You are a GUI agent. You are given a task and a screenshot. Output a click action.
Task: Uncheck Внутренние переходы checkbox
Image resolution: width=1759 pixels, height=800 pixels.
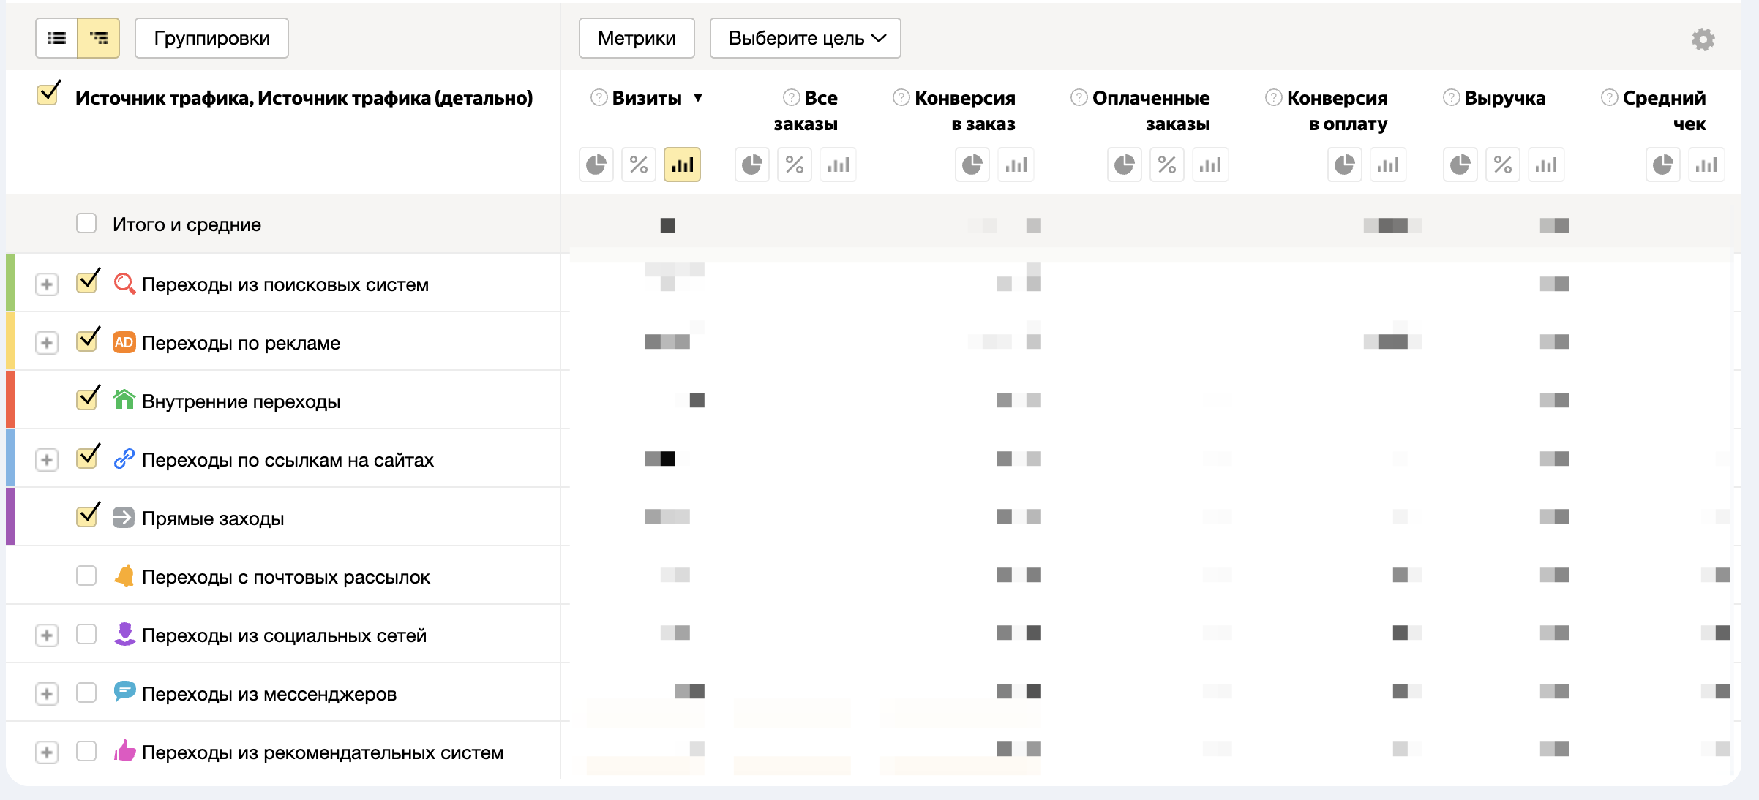(87, 399)
